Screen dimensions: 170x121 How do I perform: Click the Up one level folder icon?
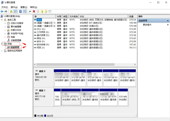[11, 11]
